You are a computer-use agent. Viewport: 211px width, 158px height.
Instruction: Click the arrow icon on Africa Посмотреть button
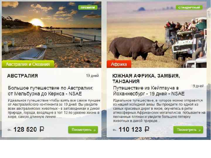(200, 130)
